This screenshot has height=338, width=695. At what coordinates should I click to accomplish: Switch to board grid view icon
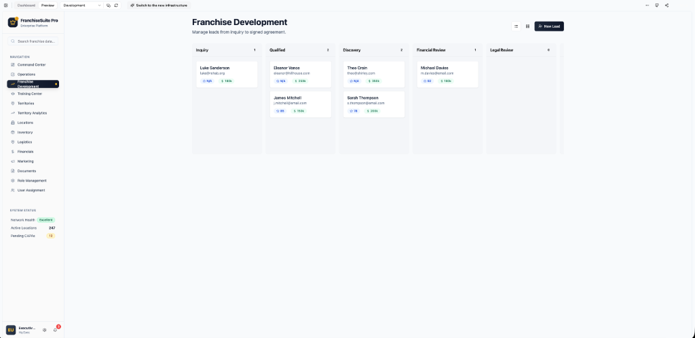(527, 26)
